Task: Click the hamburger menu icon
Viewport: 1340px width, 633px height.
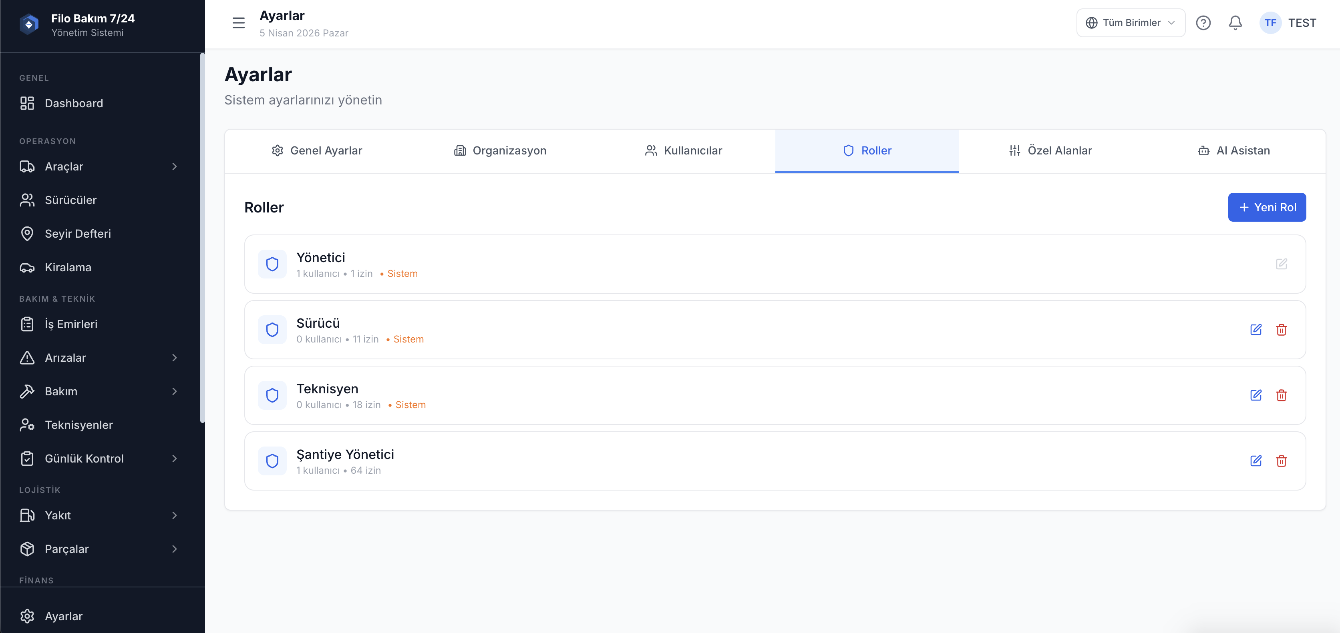Action: [x=238, y=23]
